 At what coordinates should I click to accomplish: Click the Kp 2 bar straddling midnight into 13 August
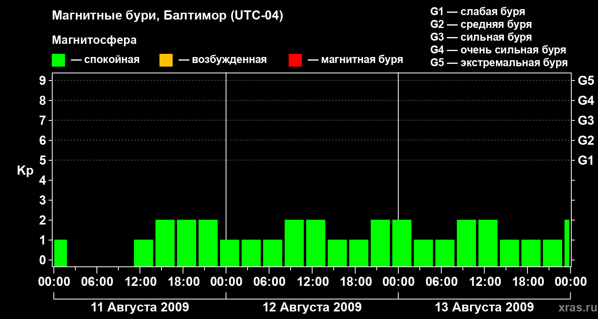pyautogui.click(x=402, y=243)
